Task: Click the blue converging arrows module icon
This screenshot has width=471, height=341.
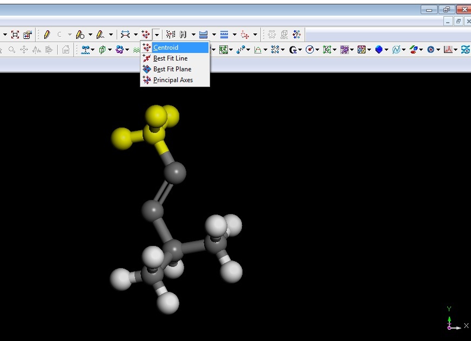Action: click(x=275, y=50)
